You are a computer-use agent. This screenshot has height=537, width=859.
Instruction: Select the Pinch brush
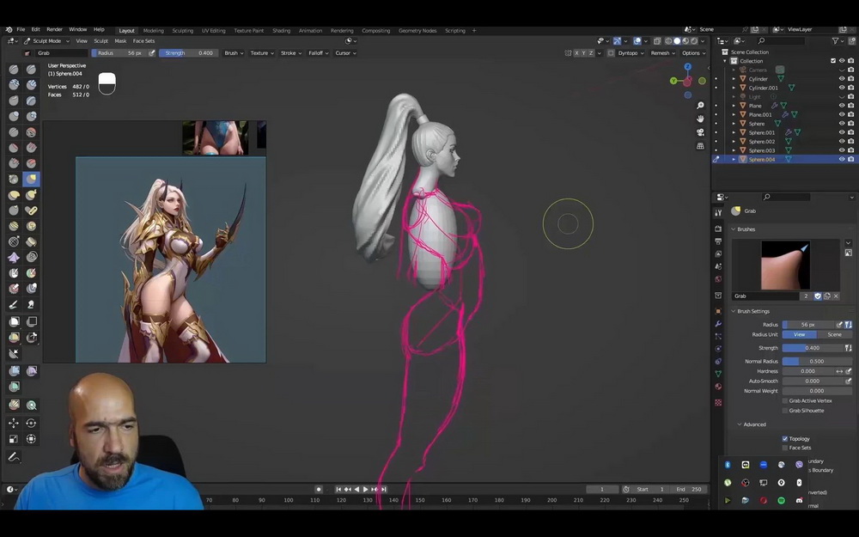14,180
